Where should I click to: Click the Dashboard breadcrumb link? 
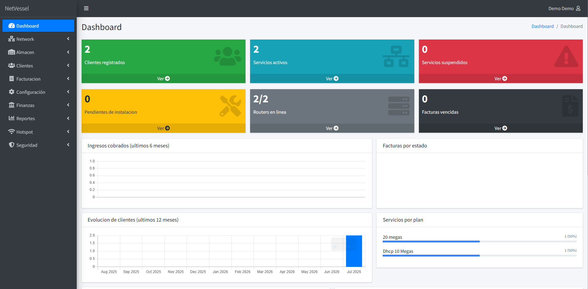click(543, 26)
